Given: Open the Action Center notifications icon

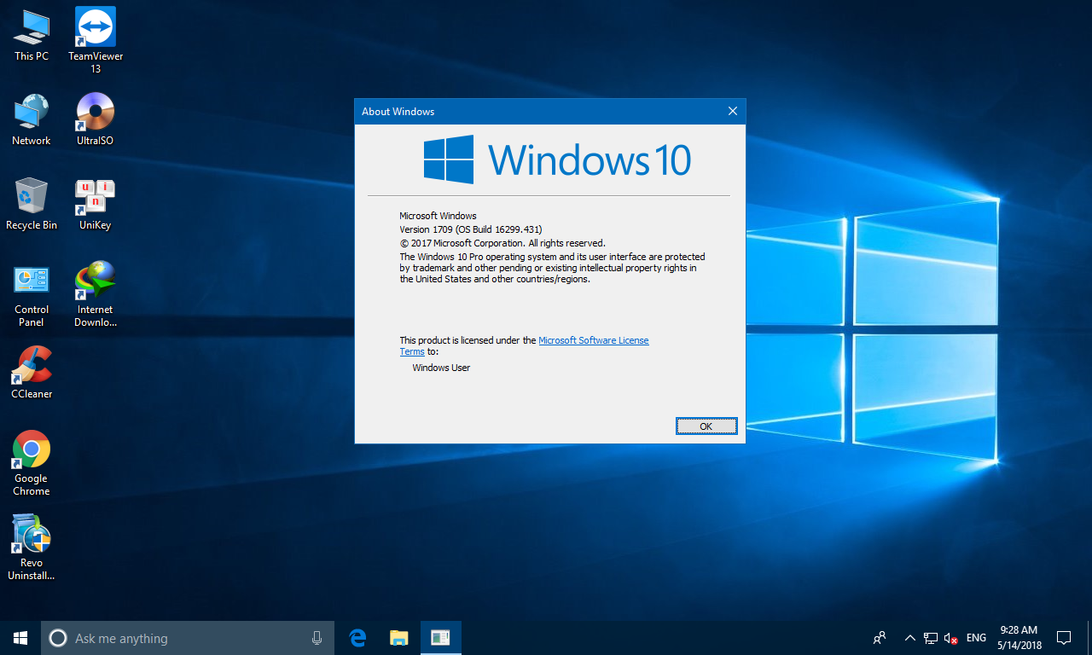Looking at the screenshot, I should pos(1064,638).
